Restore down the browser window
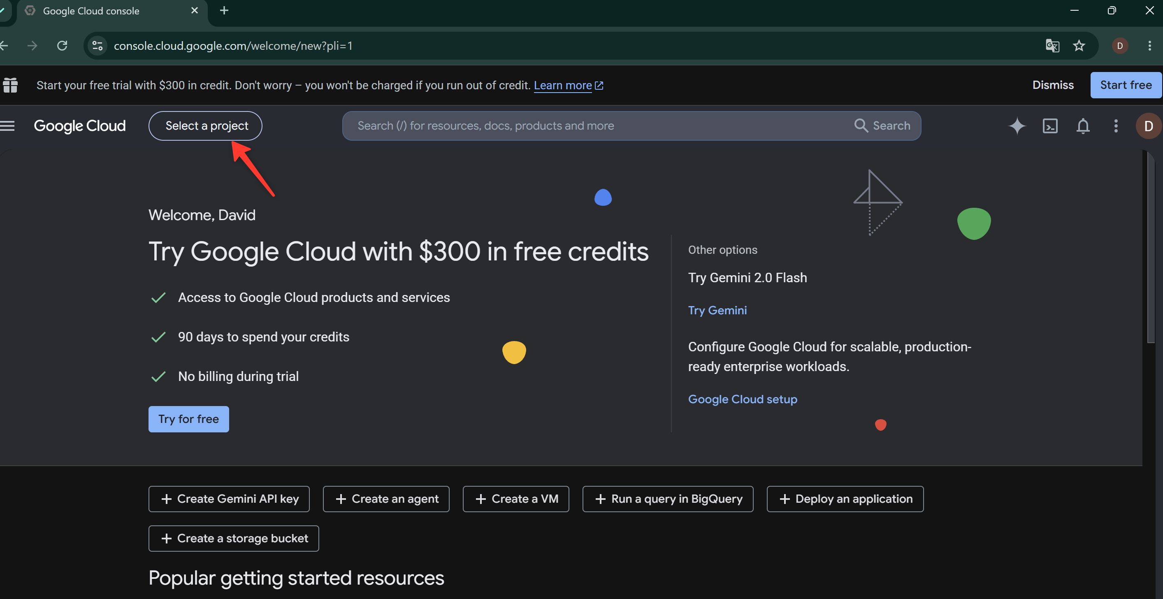The width and height of the screenshot is (1163, 599). (1112, 10)
